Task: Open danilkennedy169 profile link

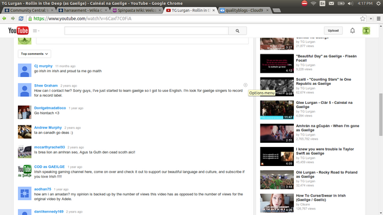Action: [x=49, y=211]
